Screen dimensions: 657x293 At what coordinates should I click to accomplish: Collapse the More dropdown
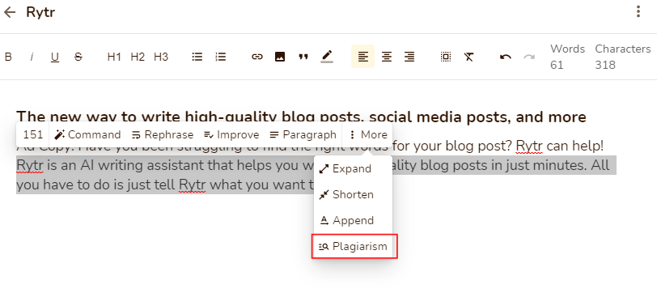point(368,134)
